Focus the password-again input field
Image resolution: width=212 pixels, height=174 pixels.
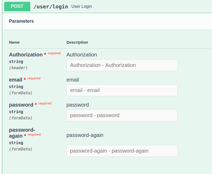(x=122, y=151)
